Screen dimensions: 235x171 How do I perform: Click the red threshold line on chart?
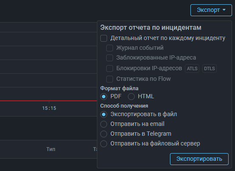point(48,101)
